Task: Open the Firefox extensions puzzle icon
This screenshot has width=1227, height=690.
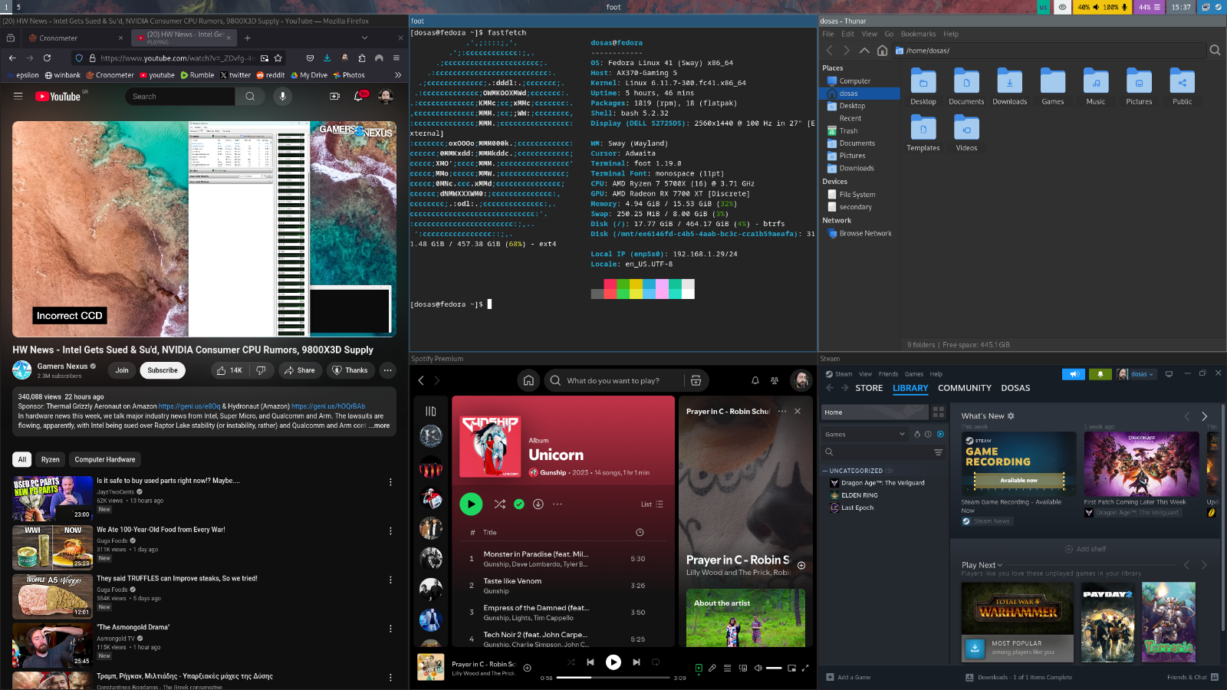Action: (x=362, y=58)
